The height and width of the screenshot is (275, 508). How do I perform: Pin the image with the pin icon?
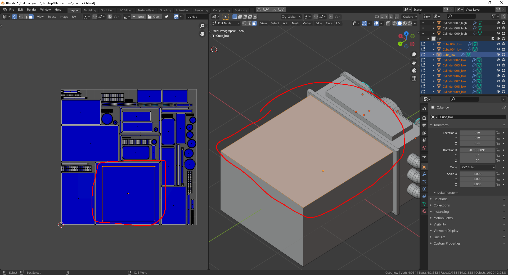click(167, 17)
